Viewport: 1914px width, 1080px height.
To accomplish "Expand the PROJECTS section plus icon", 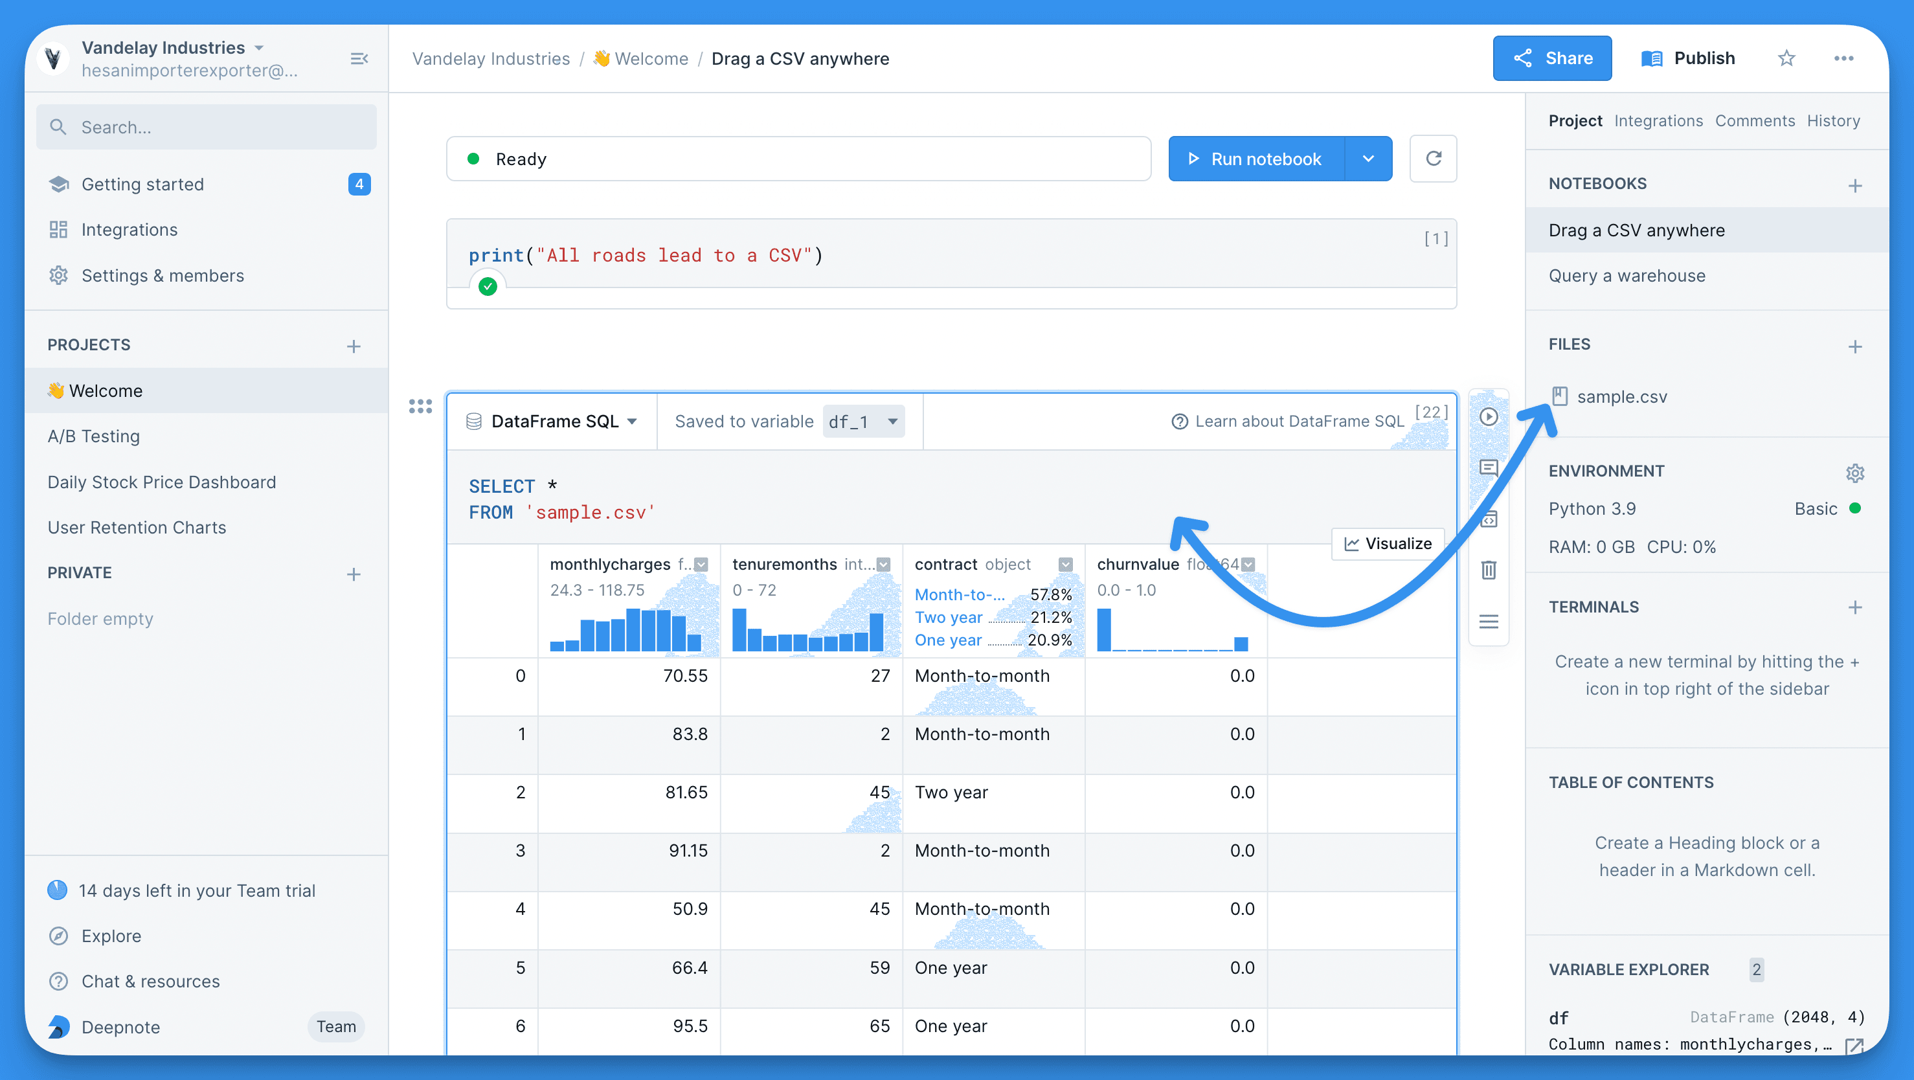I will (355, 346).
